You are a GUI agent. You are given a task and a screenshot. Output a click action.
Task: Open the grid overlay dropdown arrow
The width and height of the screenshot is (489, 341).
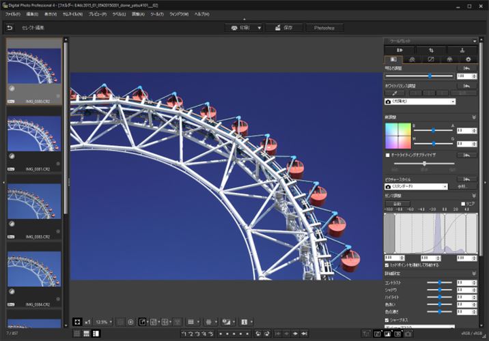point(198,322)
